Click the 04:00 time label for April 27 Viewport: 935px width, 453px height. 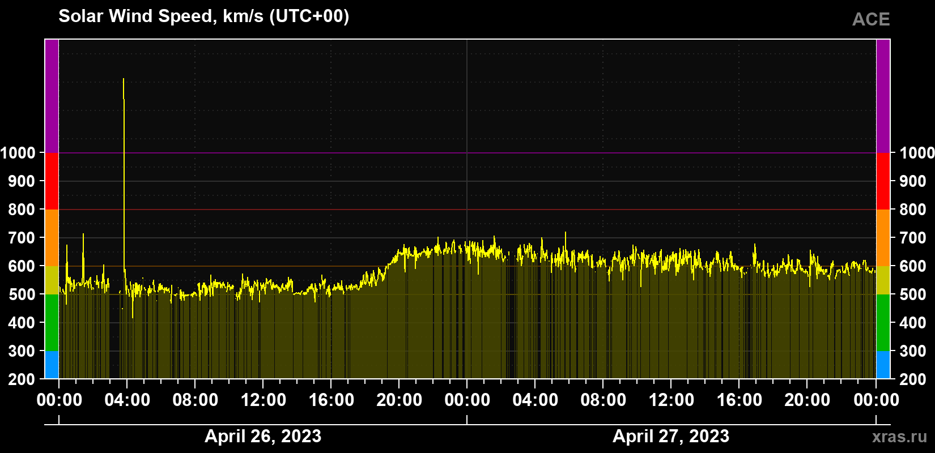point(535,400)
